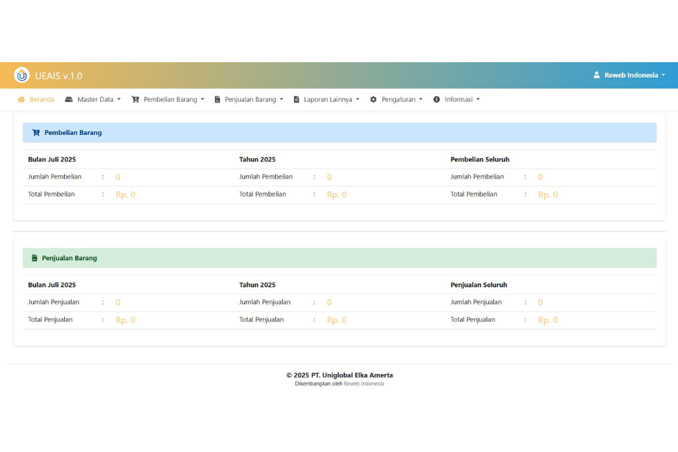Image resolution: width=678 pixels, height=452 pixels.
Task: Expand the Master Data dropdown caret
Action: (x=119, y=100)
